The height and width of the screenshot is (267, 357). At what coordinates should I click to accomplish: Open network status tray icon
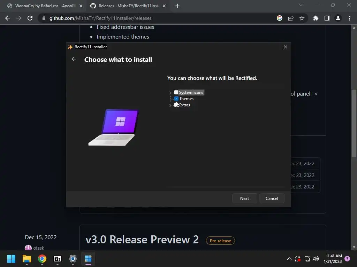point(307,259)
